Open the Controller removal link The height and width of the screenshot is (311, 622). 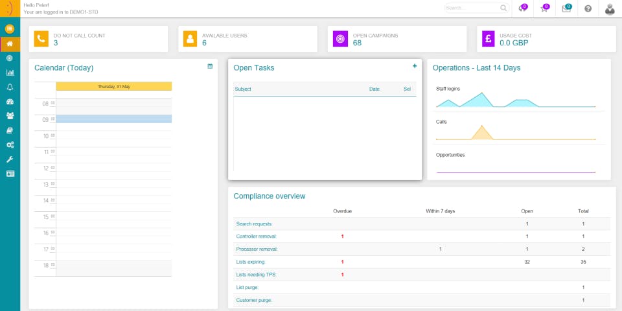[x=257, y=236]
